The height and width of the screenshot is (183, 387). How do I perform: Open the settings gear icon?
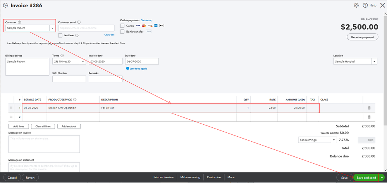pos(356,5)
